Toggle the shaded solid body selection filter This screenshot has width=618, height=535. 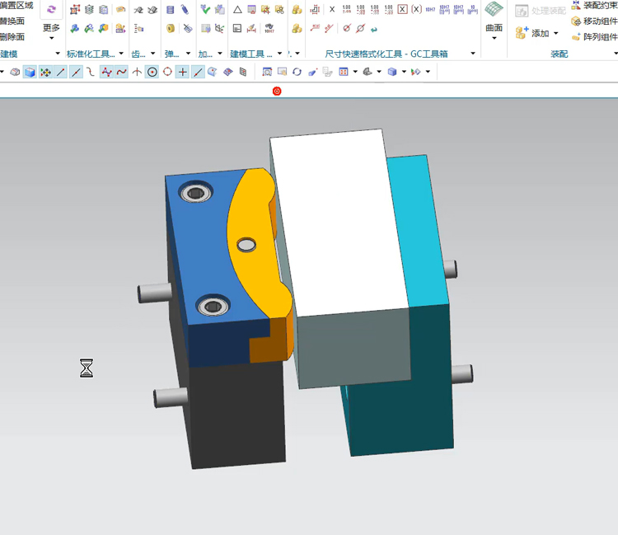click(x=30, y=72)
